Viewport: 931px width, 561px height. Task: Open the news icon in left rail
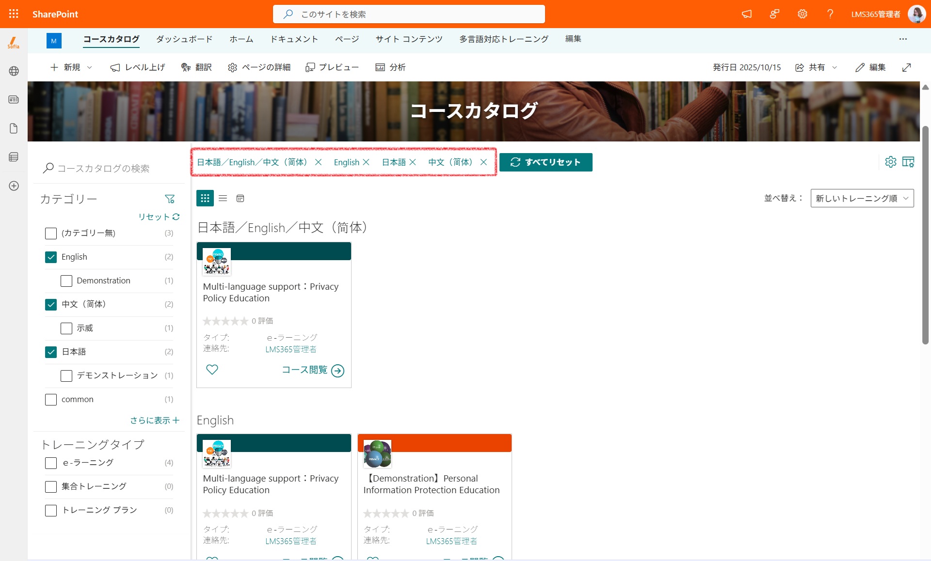14,99
